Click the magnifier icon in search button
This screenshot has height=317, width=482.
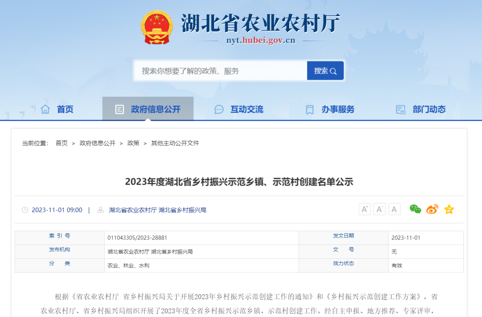coord(333,70)
